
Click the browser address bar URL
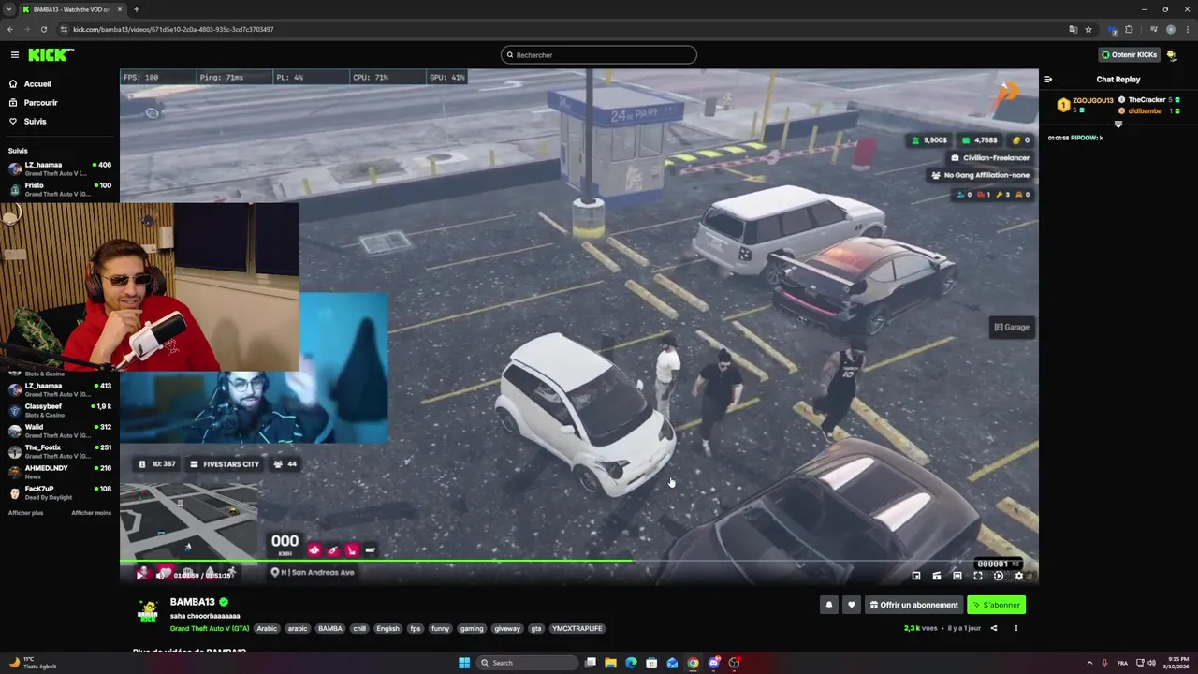point(173,29)
